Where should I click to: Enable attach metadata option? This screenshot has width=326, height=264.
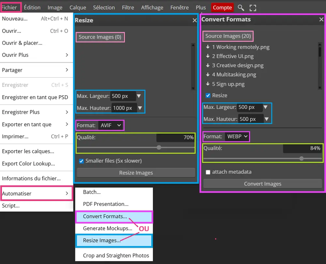pyautogui.click(x=208, y=172)
